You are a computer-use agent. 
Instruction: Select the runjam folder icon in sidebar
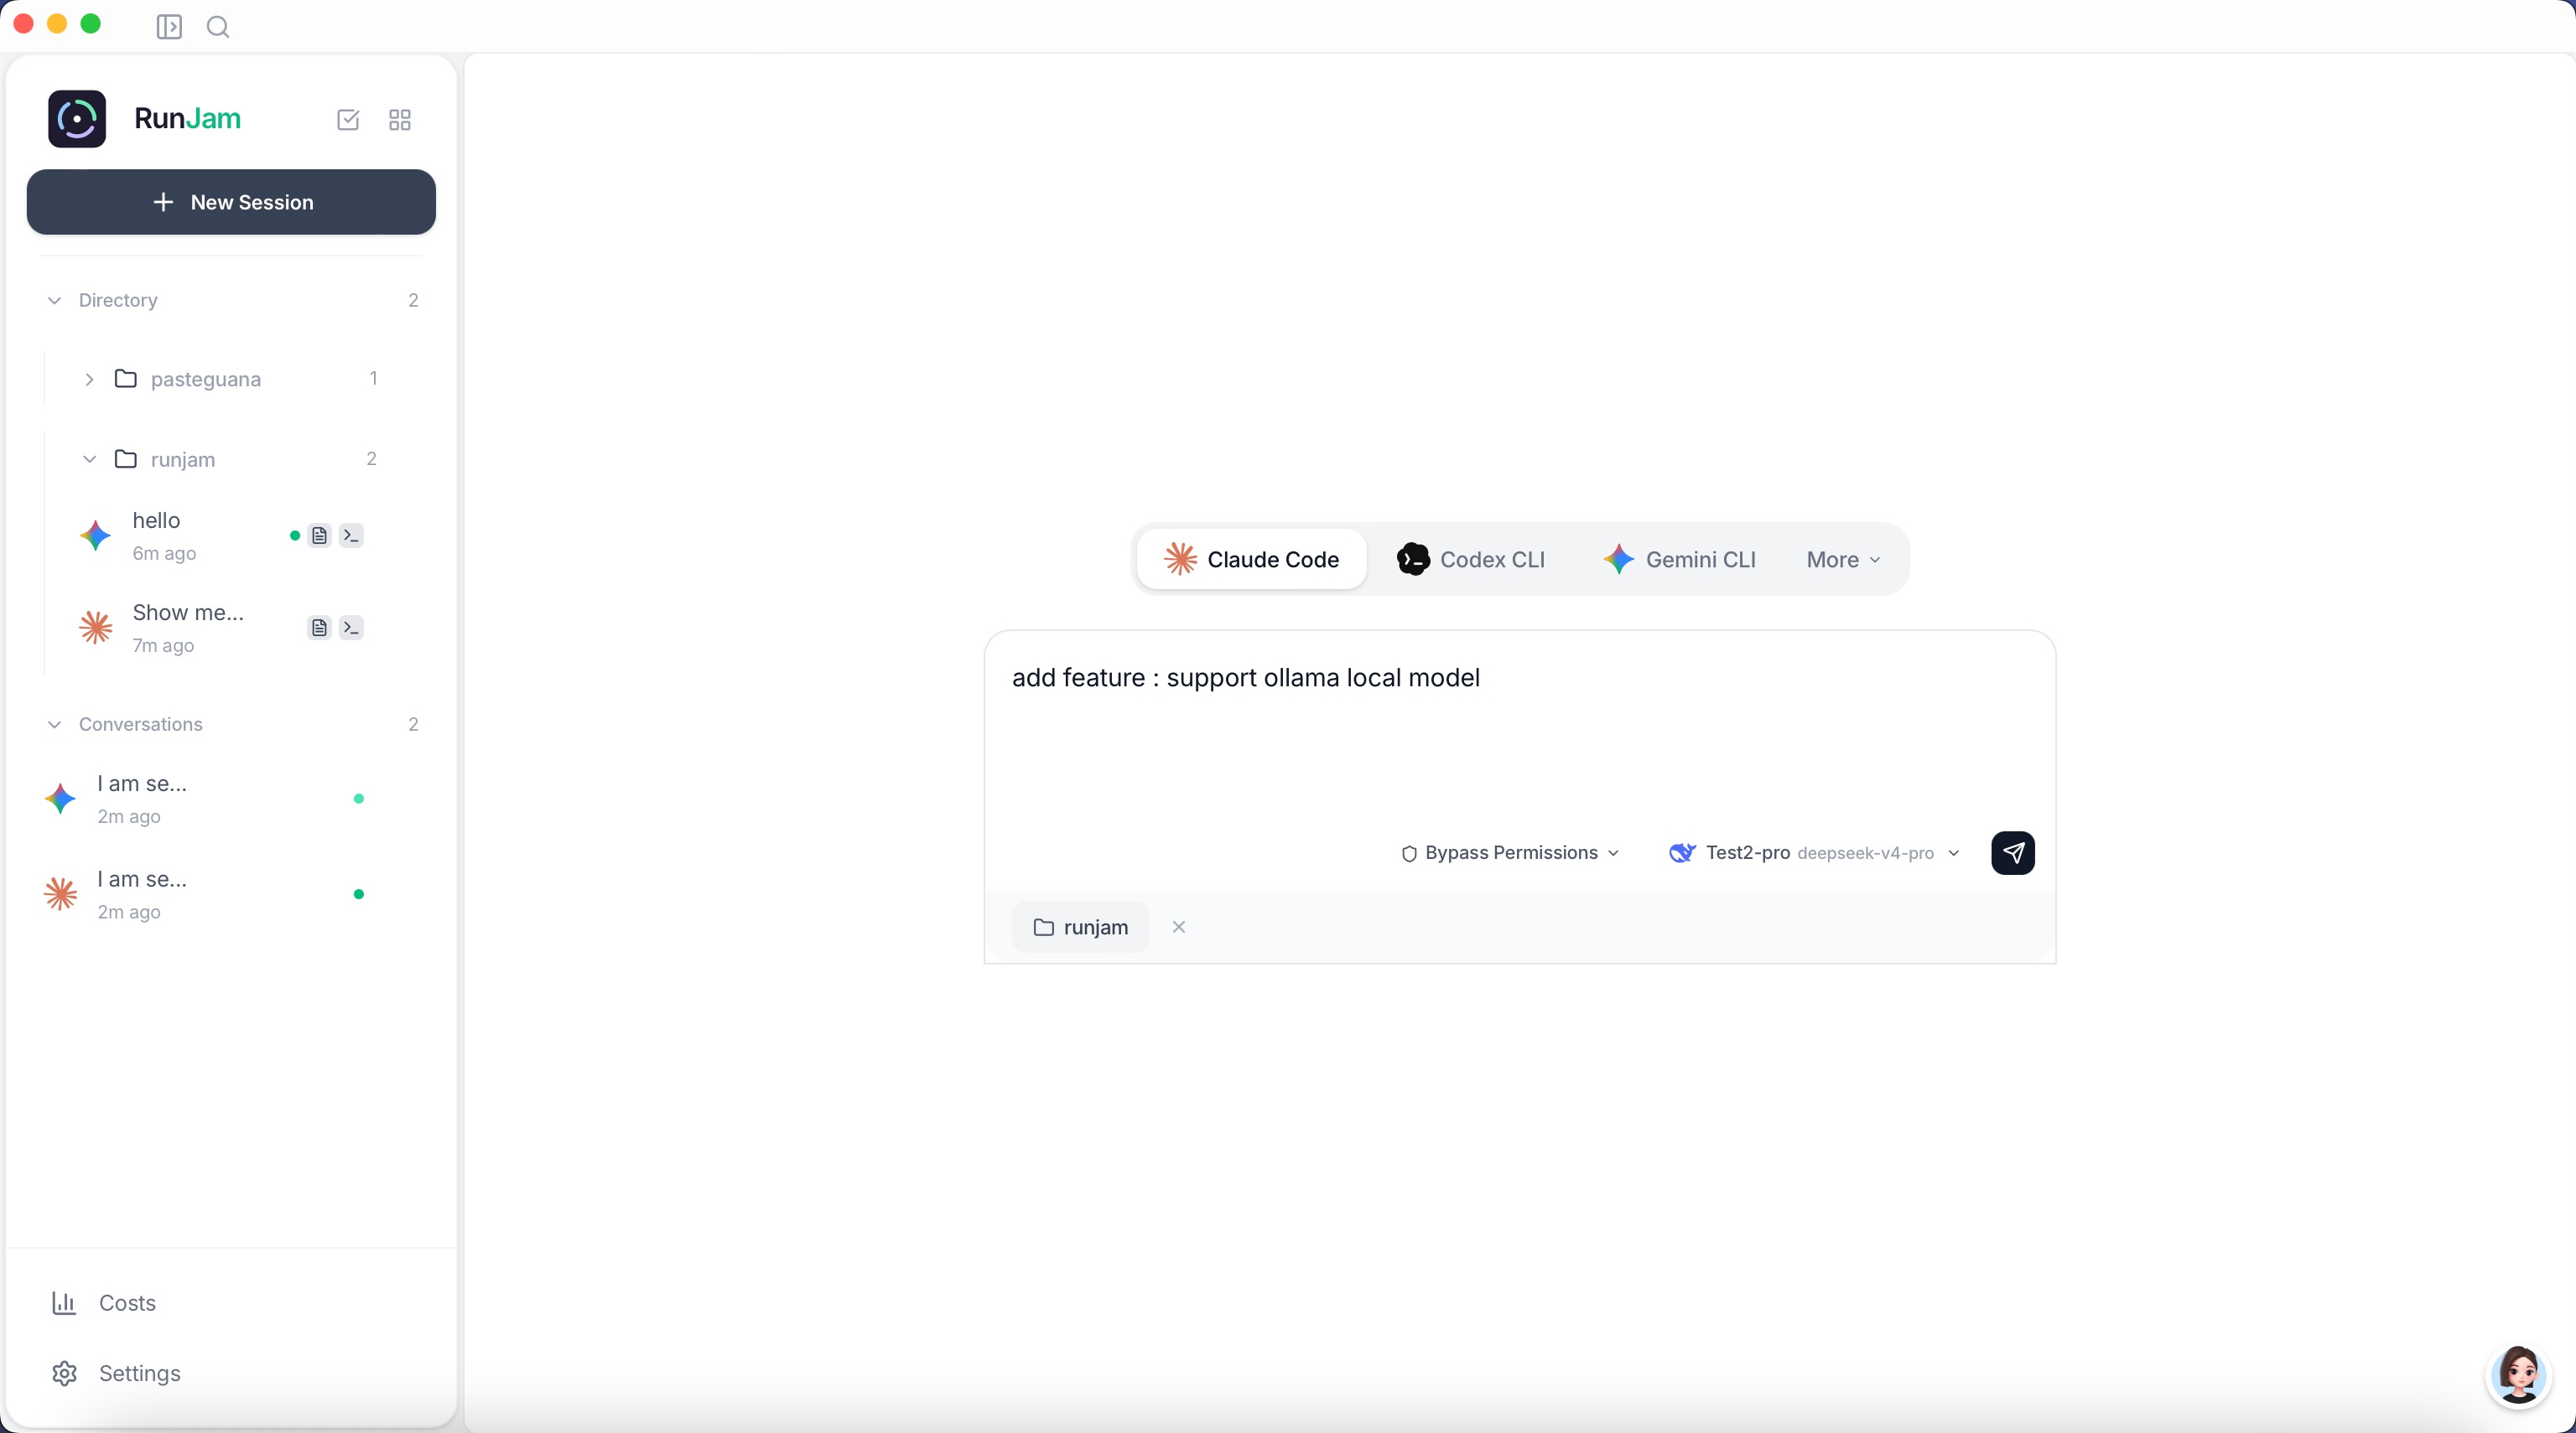(x=126, y=458)
